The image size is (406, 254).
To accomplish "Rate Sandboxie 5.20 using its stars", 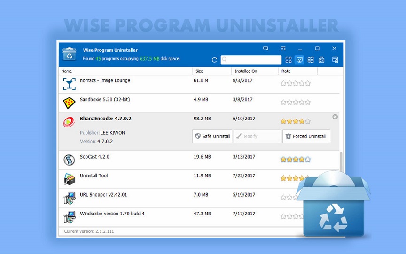I will click(x=296, y=103).
